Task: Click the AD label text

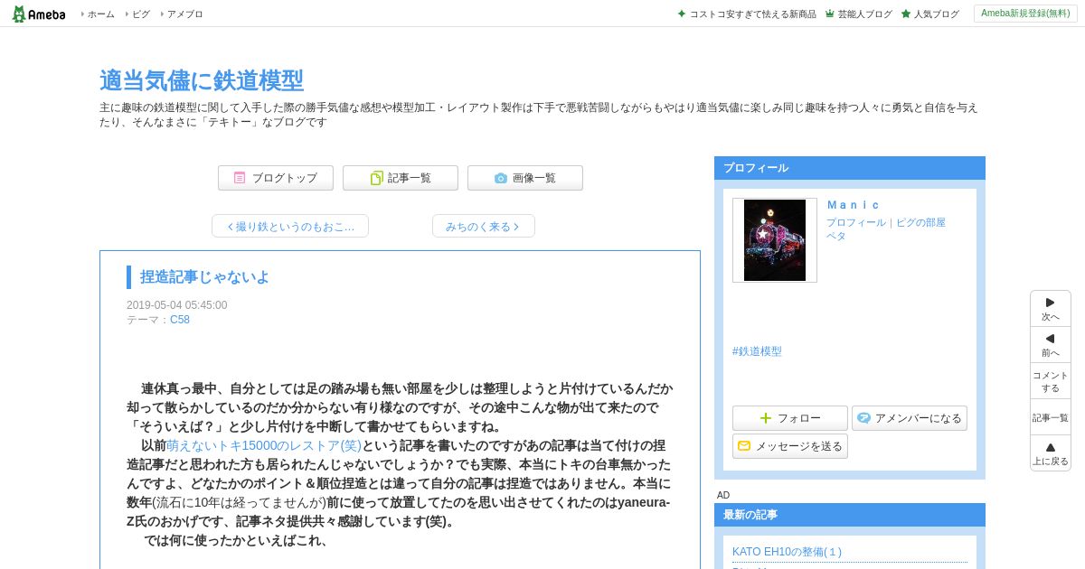Action: click(x=723, y=495)
